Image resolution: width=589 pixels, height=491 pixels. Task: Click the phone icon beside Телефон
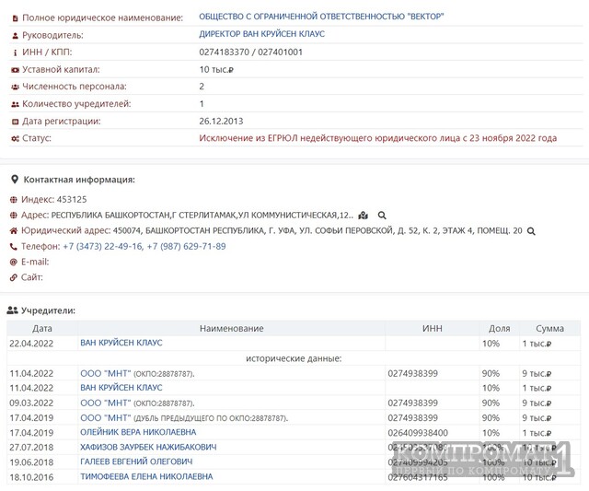[14, 247]
